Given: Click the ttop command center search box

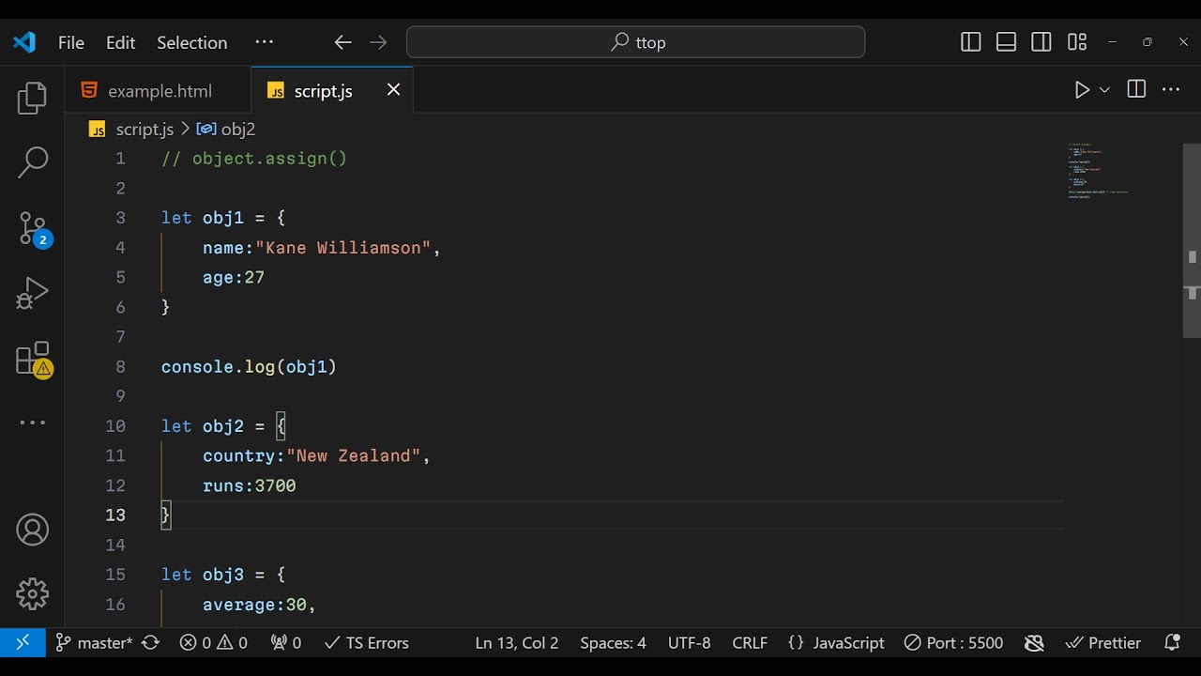Looking at the screenshot, I should point(635,42).
